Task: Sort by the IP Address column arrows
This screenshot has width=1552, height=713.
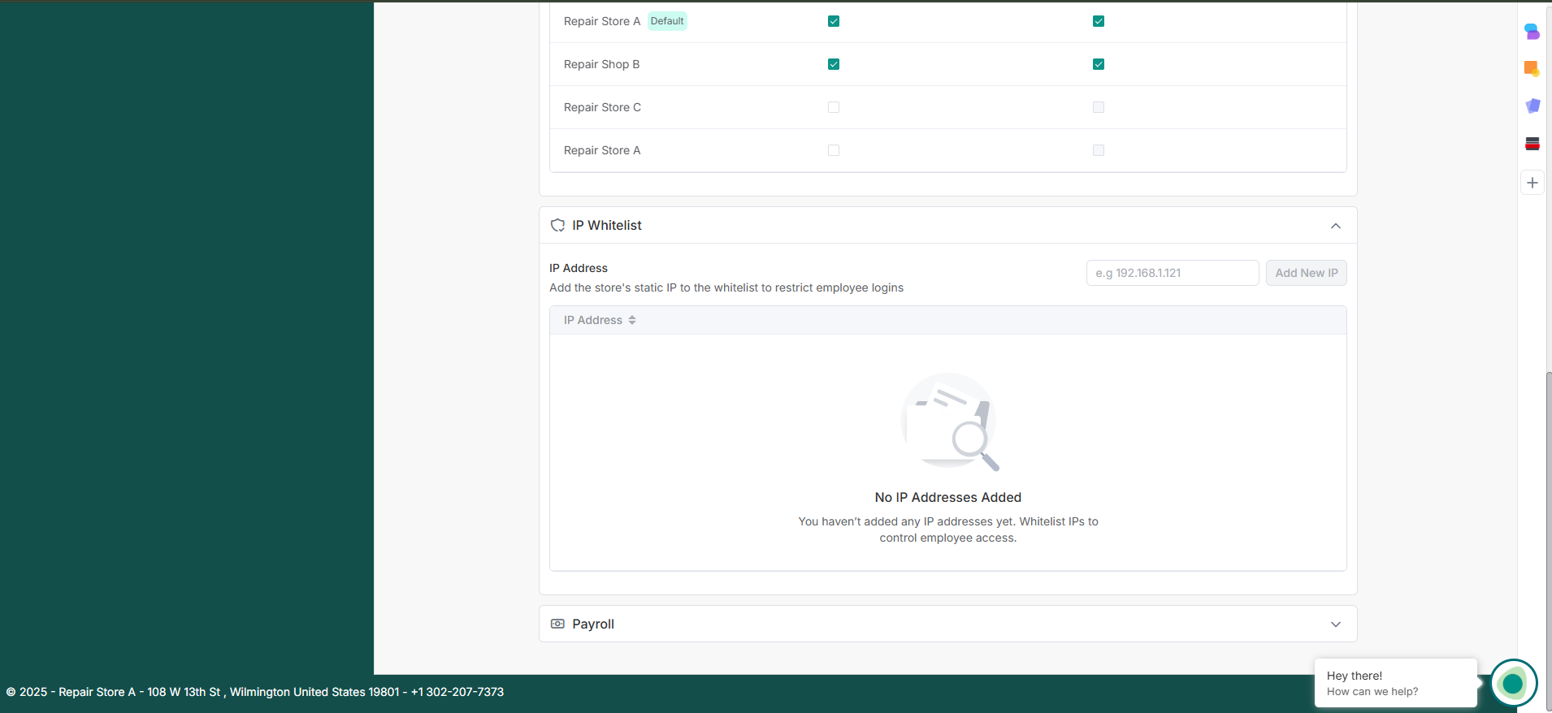Action: [632, 320]
